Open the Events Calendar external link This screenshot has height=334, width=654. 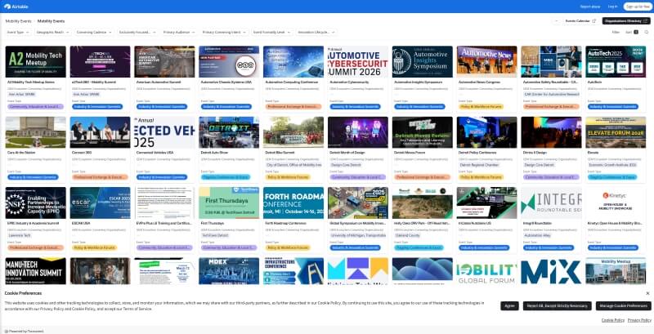580,20
